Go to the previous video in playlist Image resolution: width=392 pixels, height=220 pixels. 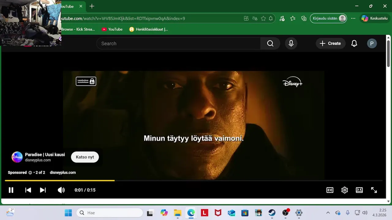click(x=28, y=190)
